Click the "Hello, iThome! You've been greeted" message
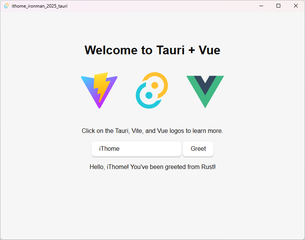Screen dimensions: 305x240 click(152, 167)
